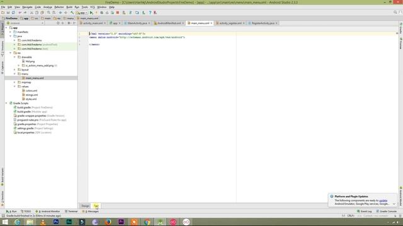This screenshot has height=226, width=403.
Task: Expand the Platform and Plugin Updates notification
Action: 394,204
